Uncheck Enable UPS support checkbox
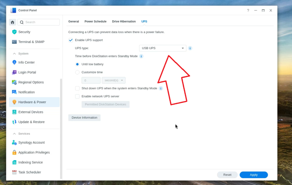 click(x=71, y=40)
